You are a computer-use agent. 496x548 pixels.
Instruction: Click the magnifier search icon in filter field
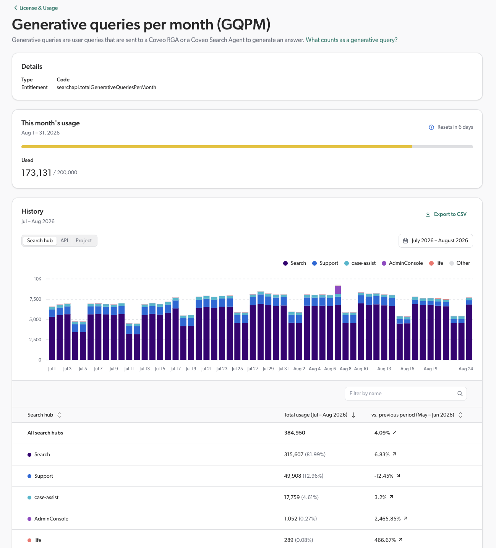tap(460, 394)
